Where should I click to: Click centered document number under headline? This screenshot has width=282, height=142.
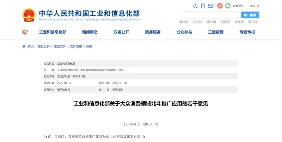[x=141, y=124]
